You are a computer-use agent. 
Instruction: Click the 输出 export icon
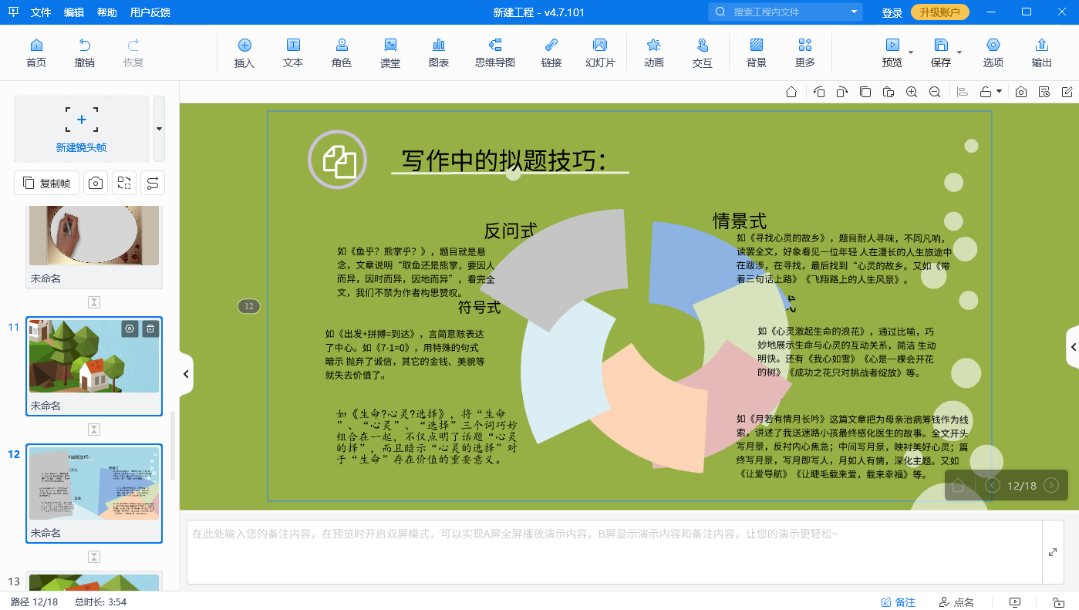[1042, 52]
